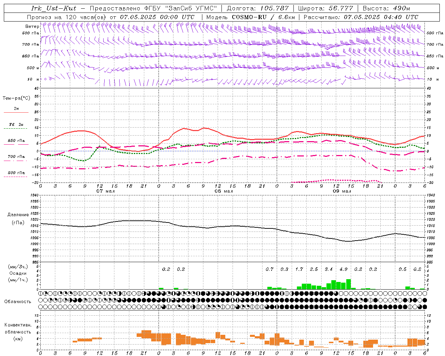Click the precipitation value "4.9"

pyautogui.click(x=343, y=269)
